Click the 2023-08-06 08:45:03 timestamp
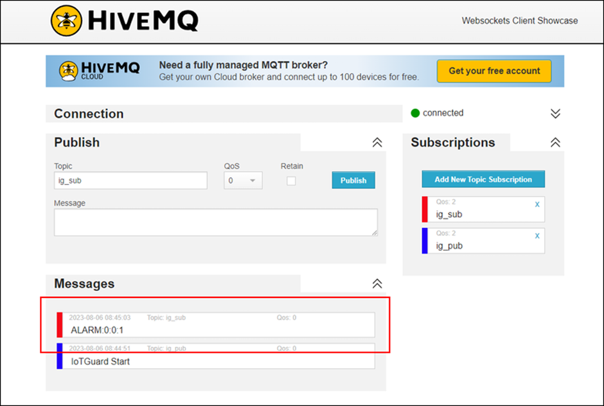This screenshot has width=604, height=406. coord(100,318)
